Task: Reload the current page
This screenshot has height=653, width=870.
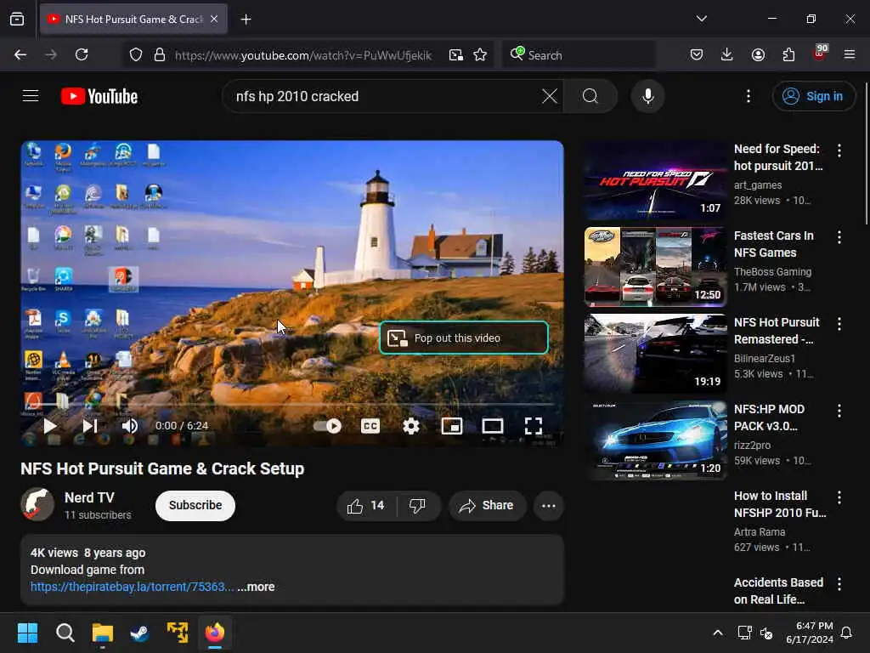Action: [x=82, y=54]
